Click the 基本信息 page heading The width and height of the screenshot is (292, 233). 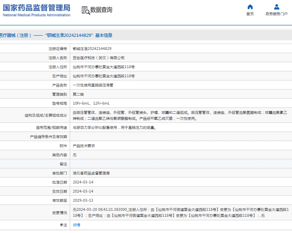tap(104, 35)
